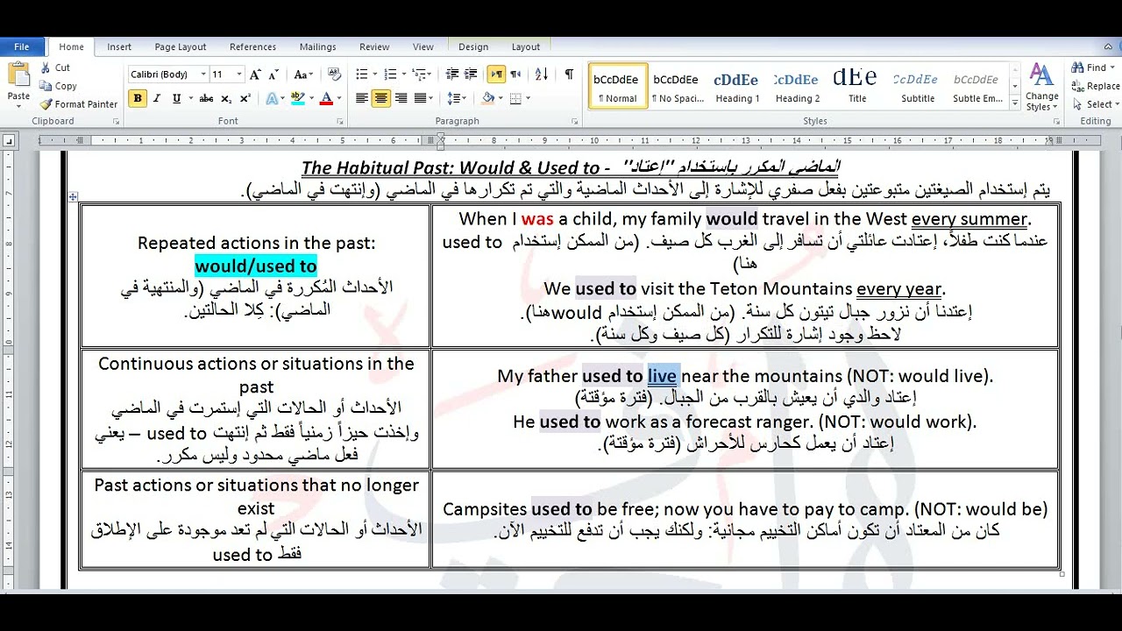Open the File tab
Image resolution: width=1122 pixels, height=631 pixels.
[22, 47]
